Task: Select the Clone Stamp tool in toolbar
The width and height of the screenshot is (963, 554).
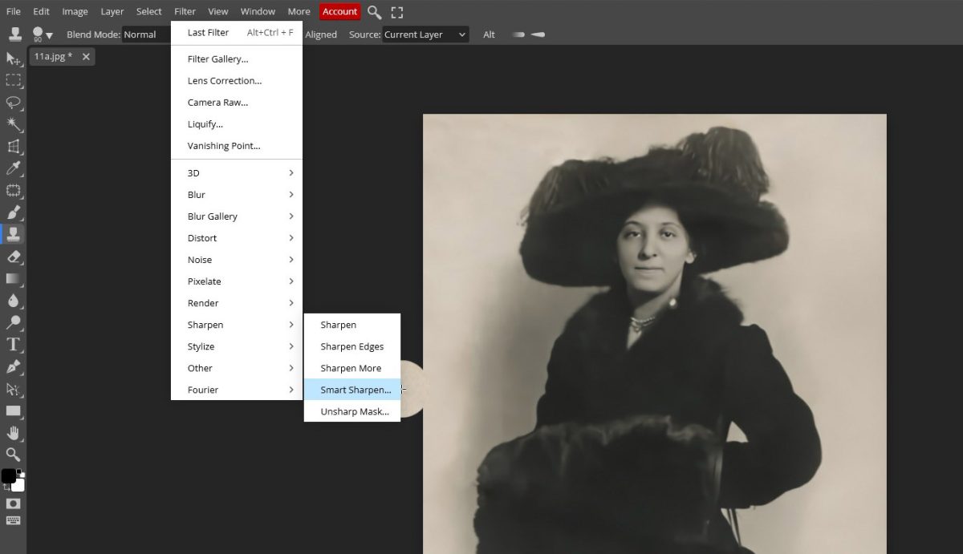Action: pos(13,234)
